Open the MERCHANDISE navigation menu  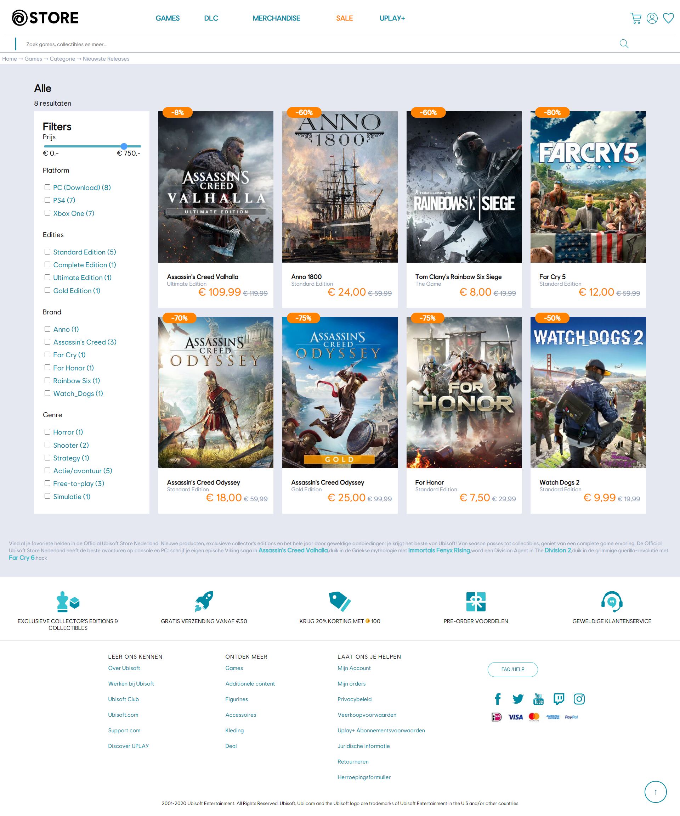click(x=276, y=18)
